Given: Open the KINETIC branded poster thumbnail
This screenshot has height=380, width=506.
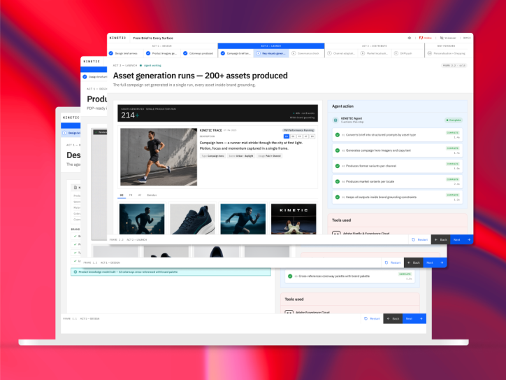Looking at the screenshot, I should (294, 219).
